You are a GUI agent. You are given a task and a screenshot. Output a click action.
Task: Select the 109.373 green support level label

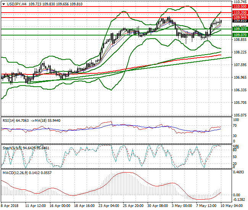[240, 29]
